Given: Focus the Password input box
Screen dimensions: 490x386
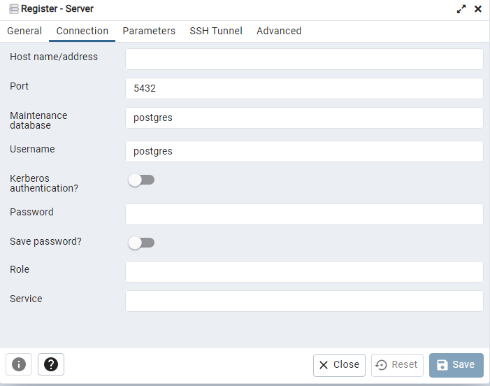Looking at the screenshot, I should (x=304, y=214).
